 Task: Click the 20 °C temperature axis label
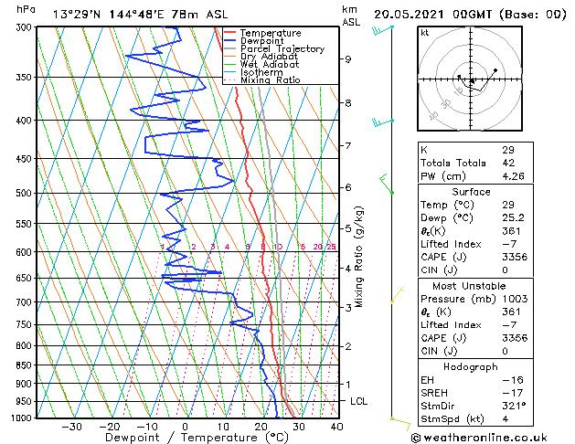pos(261,427)
